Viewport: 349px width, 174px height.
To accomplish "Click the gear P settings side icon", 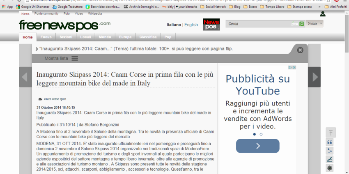I will (x=330, y=168).
